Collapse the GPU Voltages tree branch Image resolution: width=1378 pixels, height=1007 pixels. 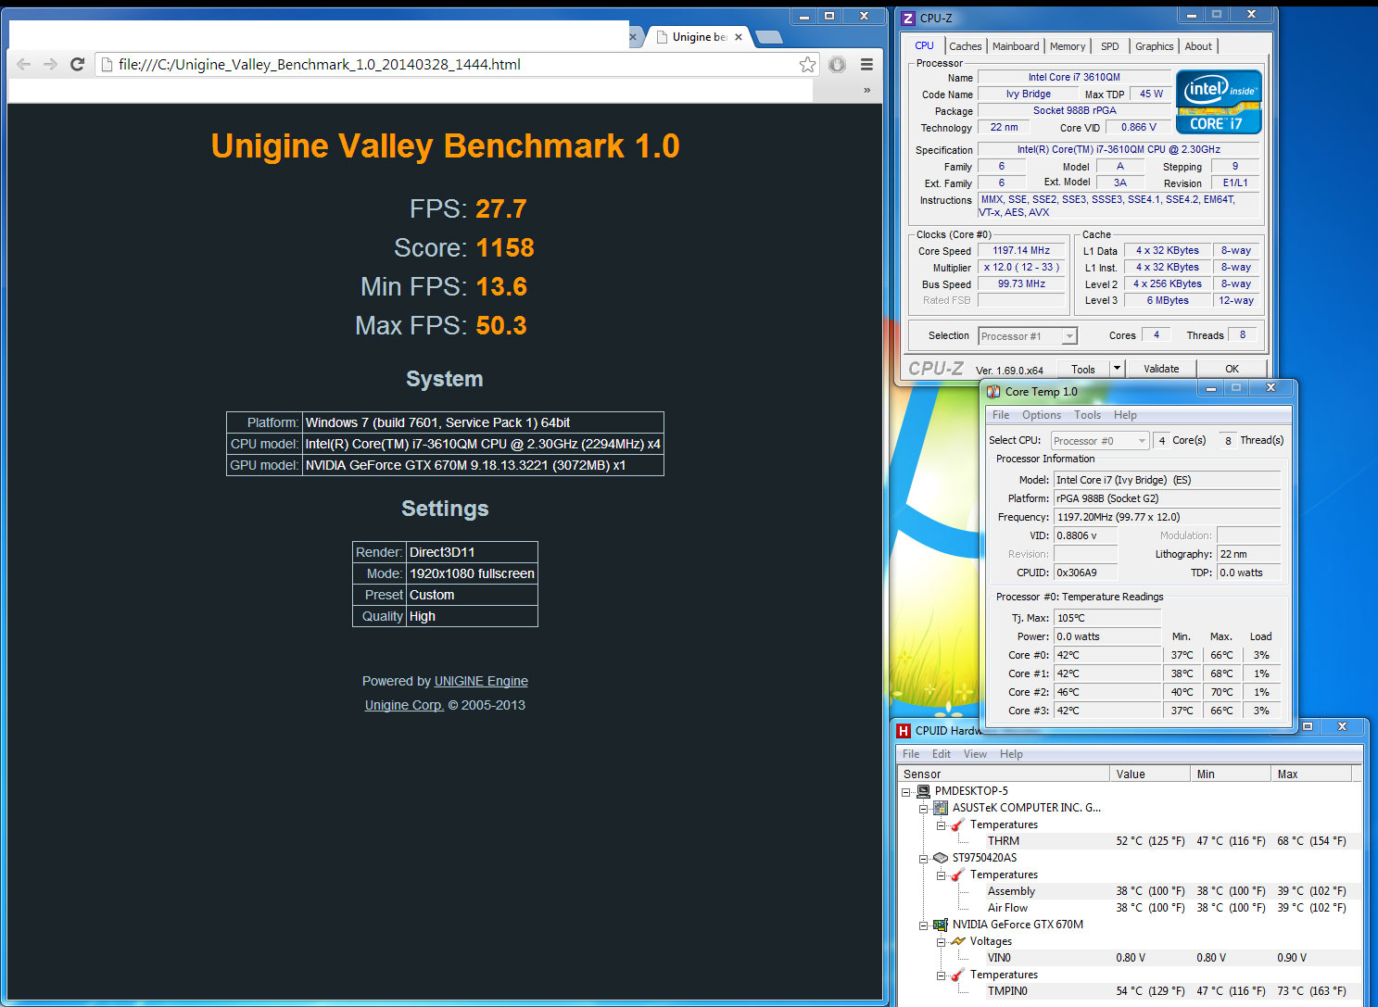point(941,941)
